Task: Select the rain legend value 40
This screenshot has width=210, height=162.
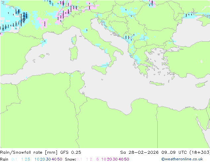Action: click(x=54, y=159)
